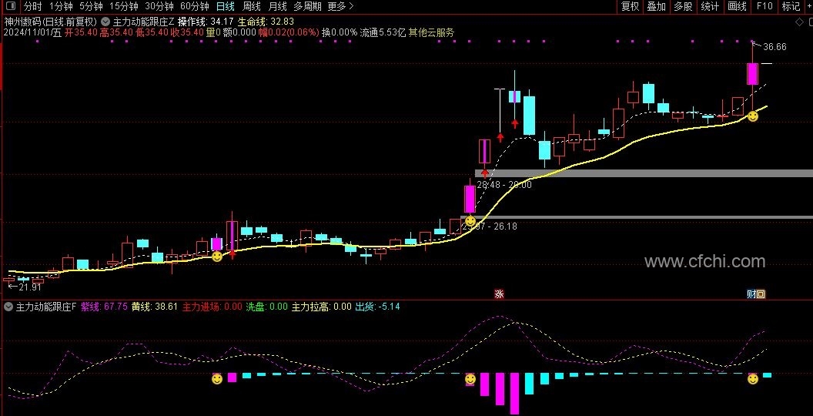Click the diamond icon at top right
Image resolution: width=813 pixels, height=416 pixels.
[x=798, y=22]
